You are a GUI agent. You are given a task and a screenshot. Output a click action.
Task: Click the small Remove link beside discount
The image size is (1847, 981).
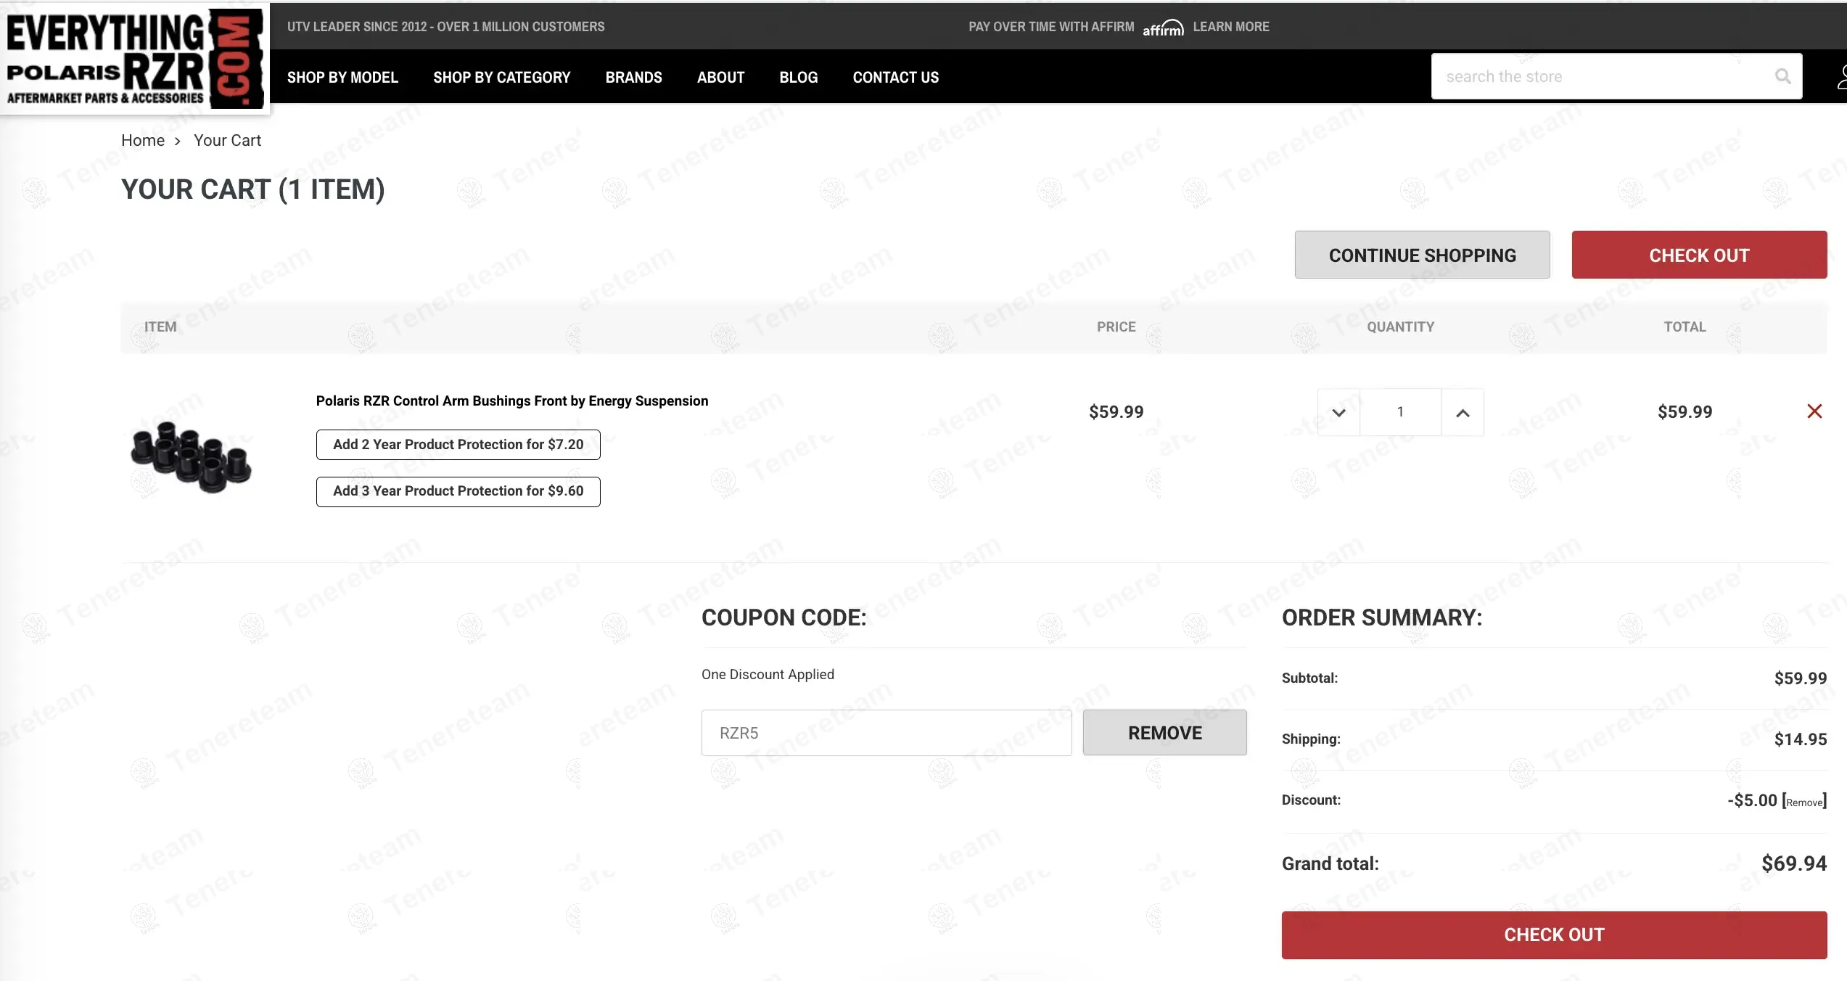1804,802
